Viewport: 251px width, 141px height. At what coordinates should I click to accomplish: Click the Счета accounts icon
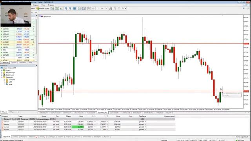(4, 70)
